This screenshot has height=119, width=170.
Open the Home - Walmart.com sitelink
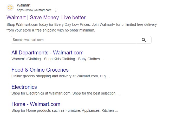coord(36,104)
